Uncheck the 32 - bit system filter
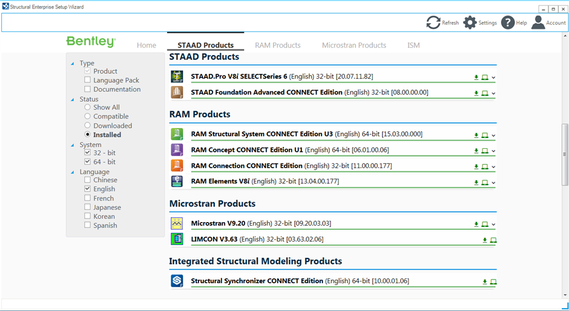 click(x=87, y=152)
